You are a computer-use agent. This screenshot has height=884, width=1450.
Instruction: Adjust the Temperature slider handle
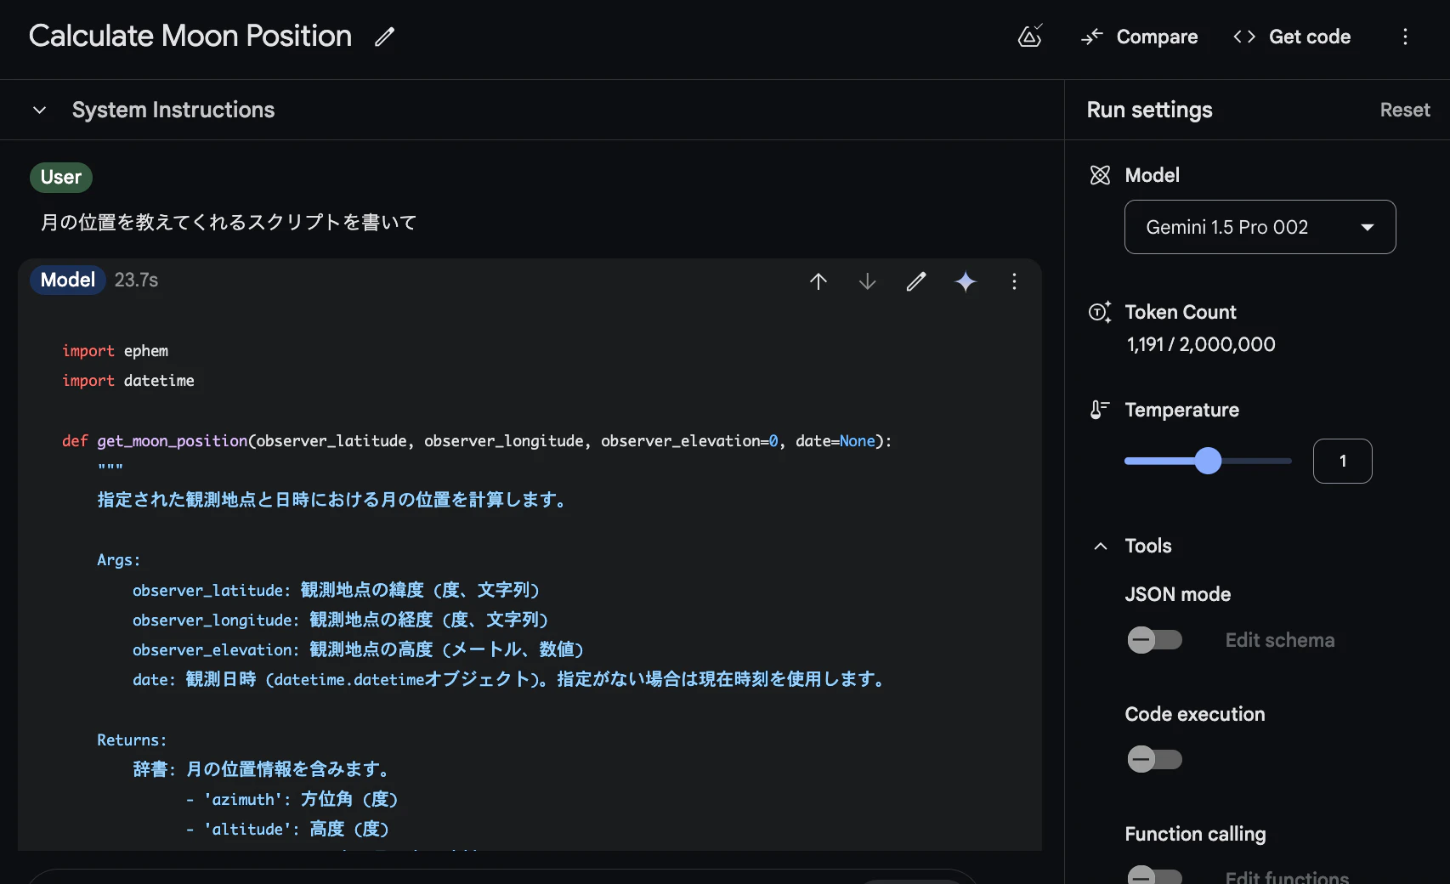click(1208, 461)
